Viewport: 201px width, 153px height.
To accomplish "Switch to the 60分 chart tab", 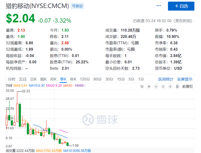I will pos(98,79).
